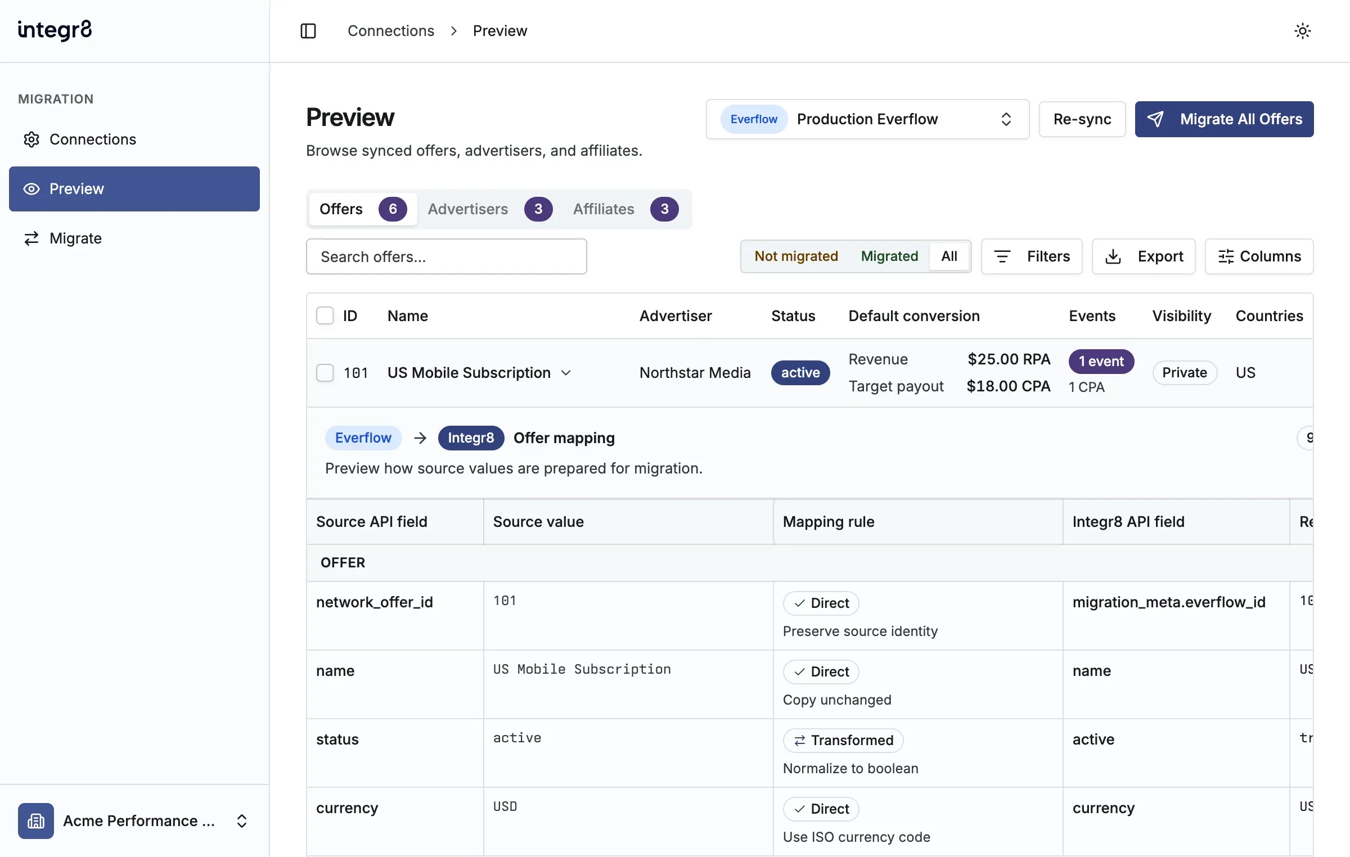Click the $18.00 CPA value
The image size is (1350, 857).
[x=1008, y=386]
